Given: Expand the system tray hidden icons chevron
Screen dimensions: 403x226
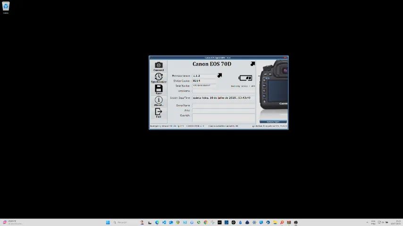Looking at the screenshot, I should pos(367,222).
